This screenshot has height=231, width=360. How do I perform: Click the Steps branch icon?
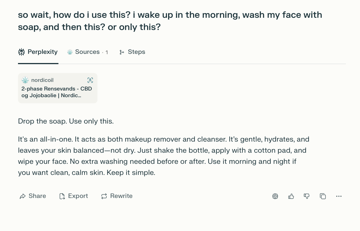(122, 52)
